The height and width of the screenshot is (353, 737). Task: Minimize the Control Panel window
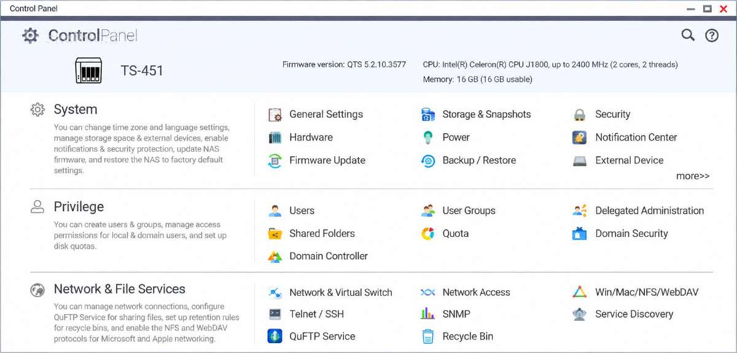[690, 9]
